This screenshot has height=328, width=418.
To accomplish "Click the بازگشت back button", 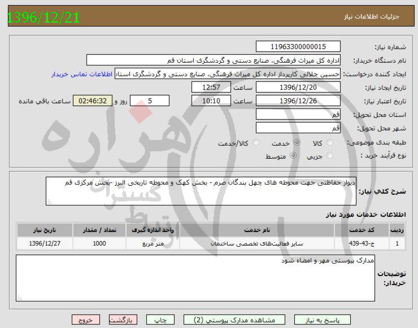I will pos(123,320).
